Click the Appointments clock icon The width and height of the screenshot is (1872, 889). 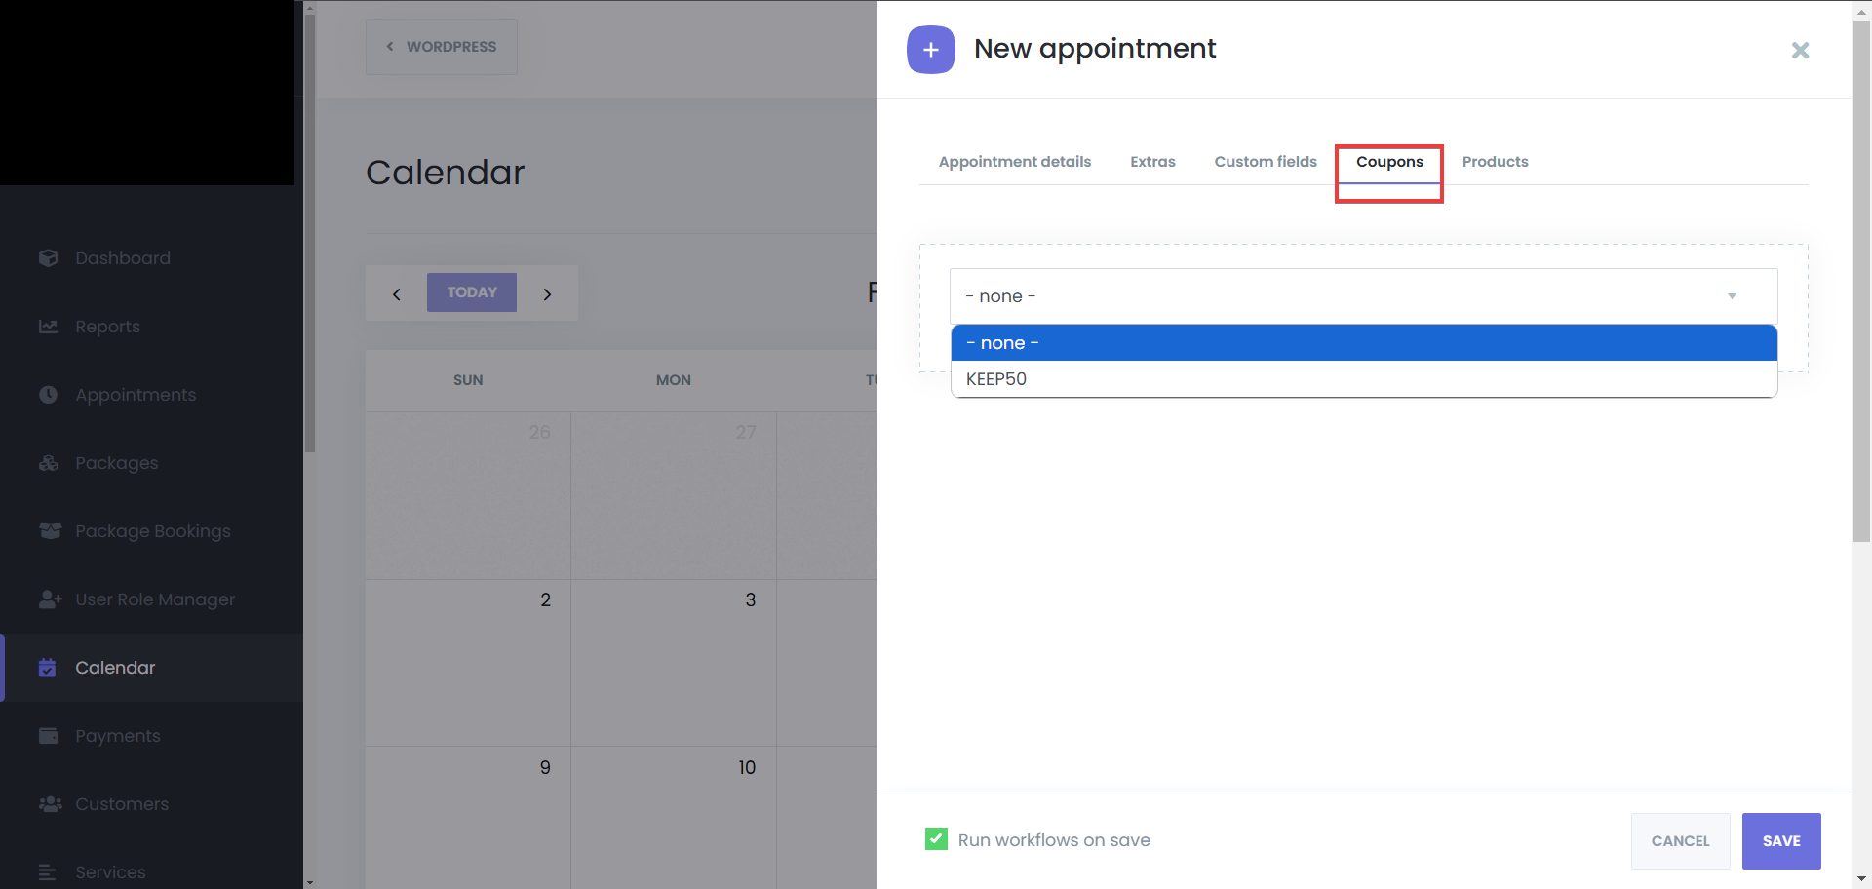[48, 395]
